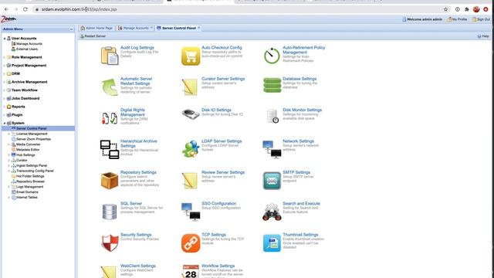
Task: Select Internal Tables in the tree
Action: [27, 198]
